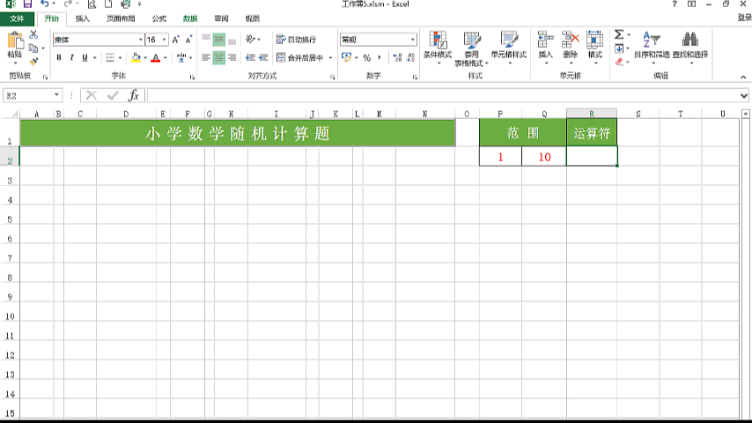Click the AutoSum sigma icon
This screenshot has height=423, width=752.
pos(619,34)
